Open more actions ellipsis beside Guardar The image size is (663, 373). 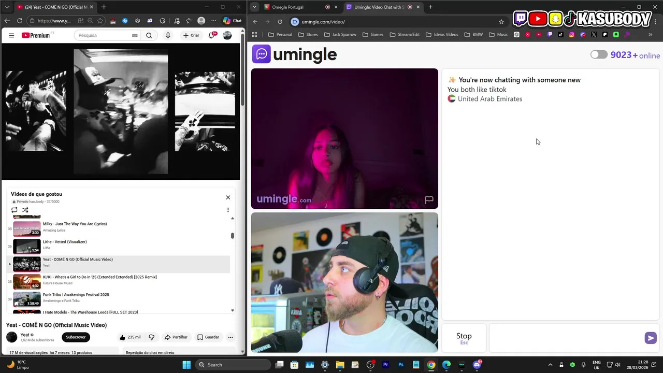click(x=230, y=337)
